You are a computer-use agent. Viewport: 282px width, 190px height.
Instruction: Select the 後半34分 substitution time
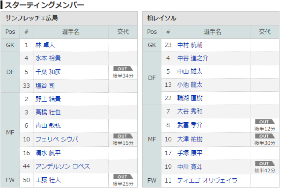[x=123, y=76]
